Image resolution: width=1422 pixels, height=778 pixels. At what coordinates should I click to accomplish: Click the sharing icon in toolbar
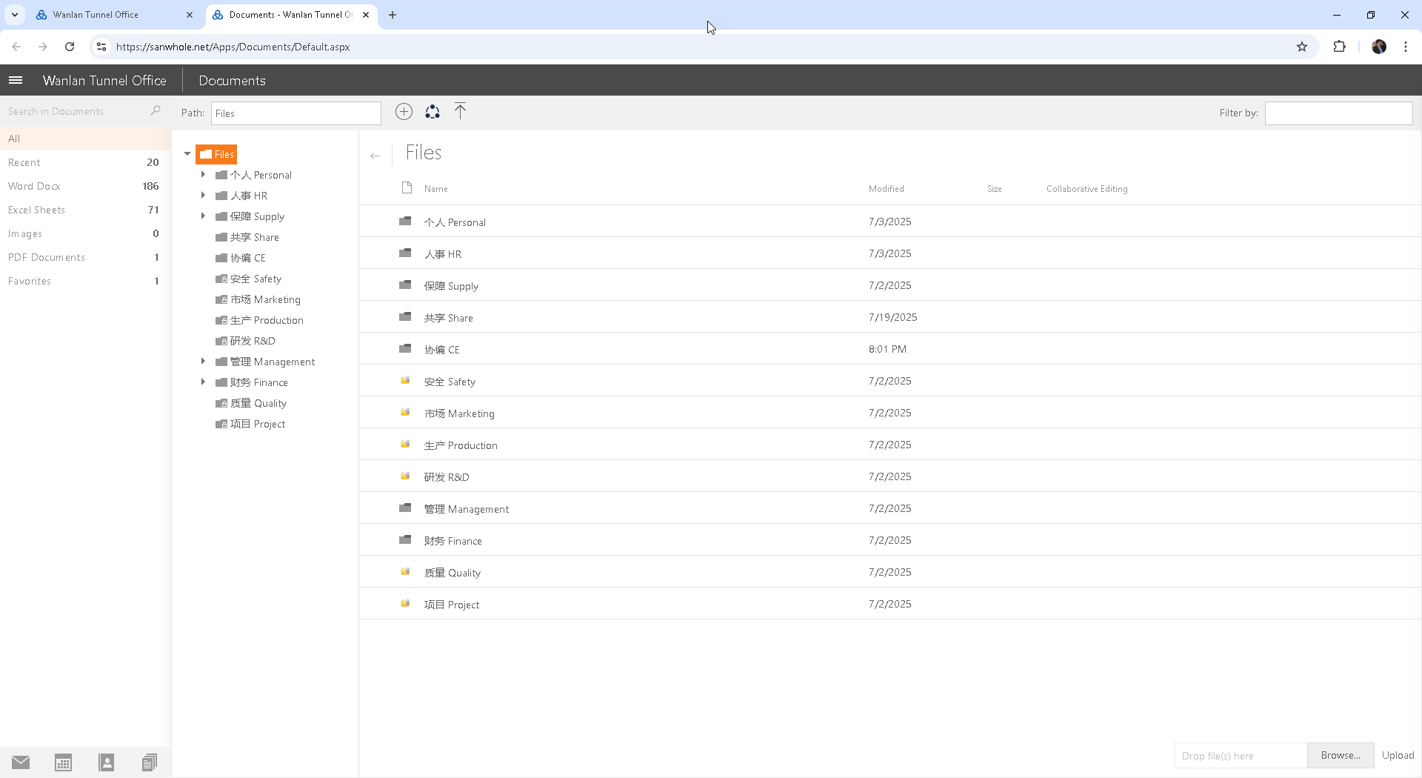click(433, 112)
